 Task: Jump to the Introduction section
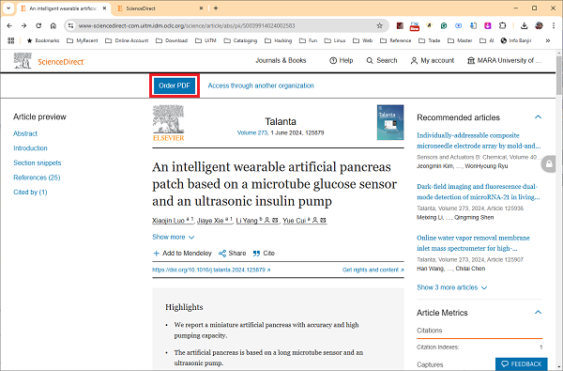[x=30, y=148]
